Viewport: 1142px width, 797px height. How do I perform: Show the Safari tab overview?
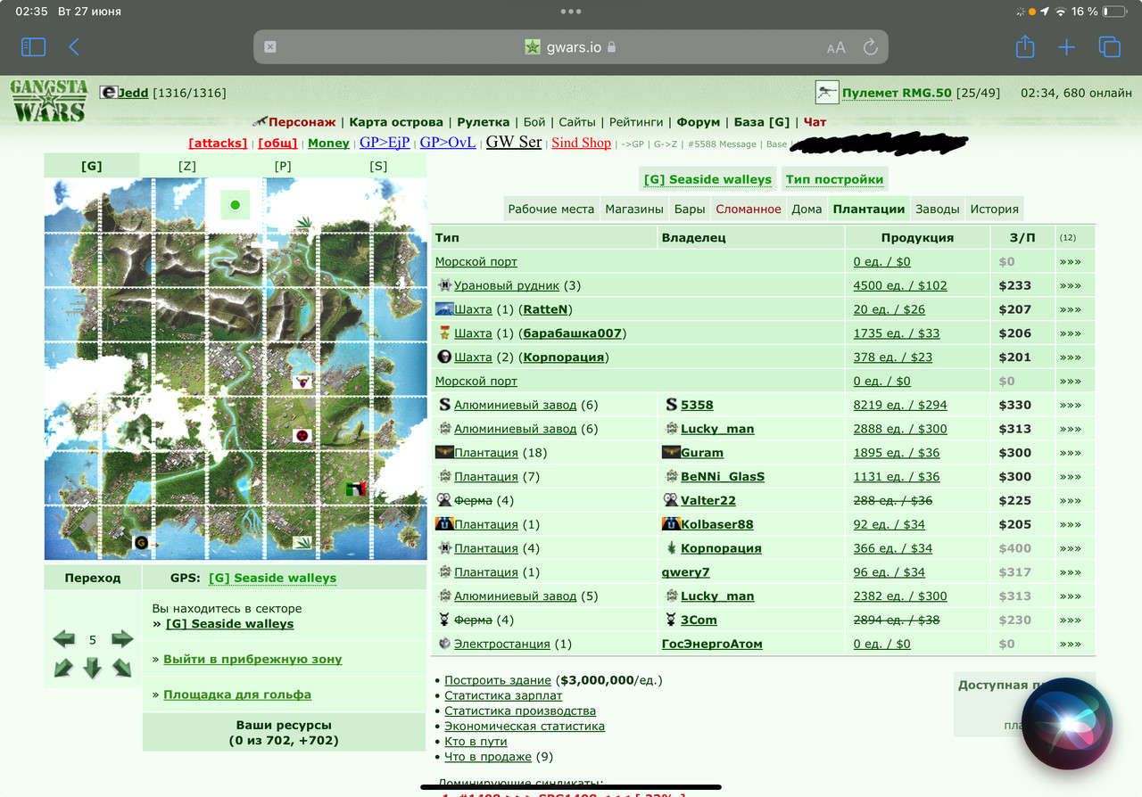pos(1109,47)
